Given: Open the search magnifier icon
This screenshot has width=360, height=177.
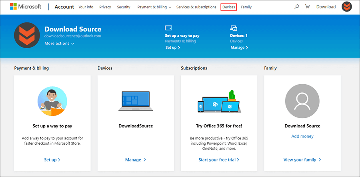Looking at the screenshot, I should coord(297,7).
